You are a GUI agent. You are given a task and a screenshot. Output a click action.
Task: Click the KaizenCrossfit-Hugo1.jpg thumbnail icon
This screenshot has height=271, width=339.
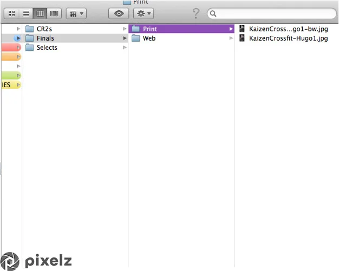(x=242, y=38)
